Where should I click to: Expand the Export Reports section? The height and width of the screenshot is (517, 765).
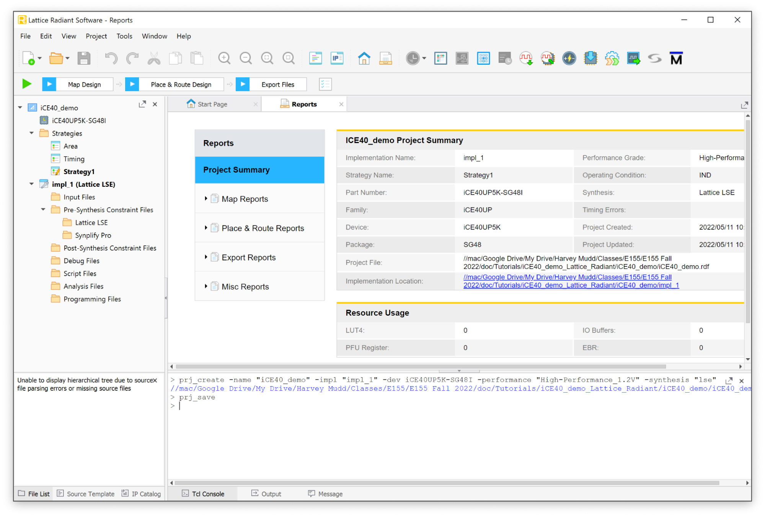206,257
